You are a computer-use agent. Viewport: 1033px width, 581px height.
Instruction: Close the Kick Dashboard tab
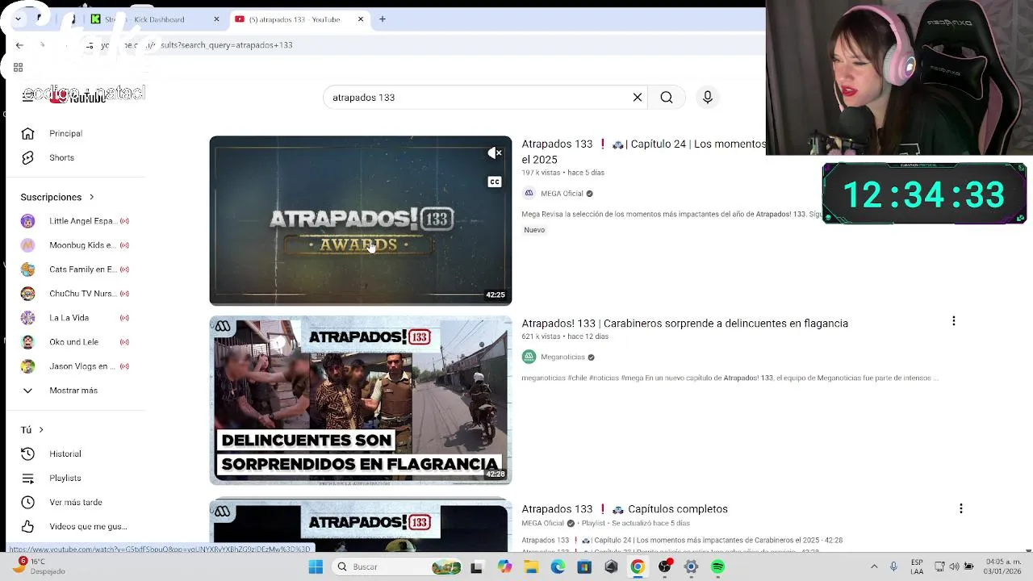[216, 19]
